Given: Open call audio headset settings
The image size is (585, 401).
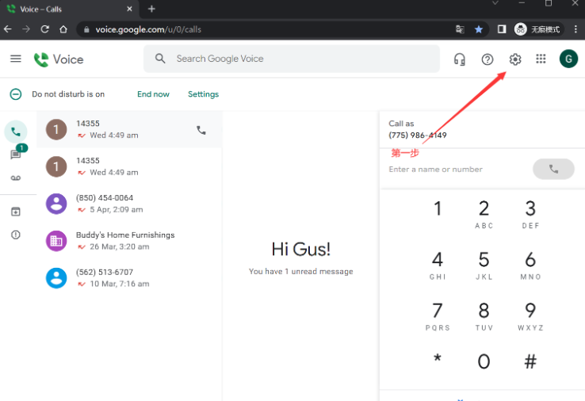Looking at the screenshot, I should [x=460, y=59].
